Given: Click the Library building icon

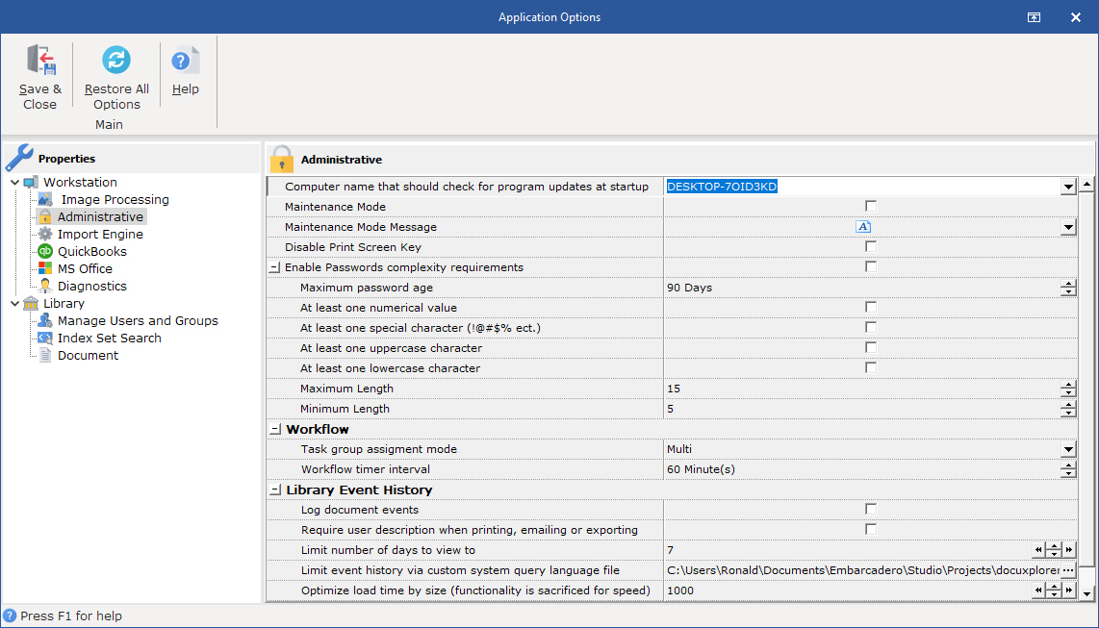Looking at the screenshot, I should [x=31, y=303].
